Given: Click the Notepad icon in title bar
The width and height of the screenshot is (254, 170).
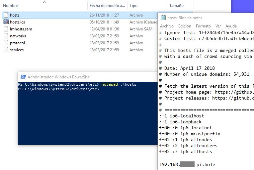Looking at the screenshot, I should pos(163,18).
